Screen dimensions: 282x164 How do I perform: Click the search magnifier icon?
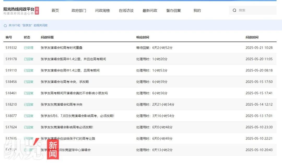point(234,10)
